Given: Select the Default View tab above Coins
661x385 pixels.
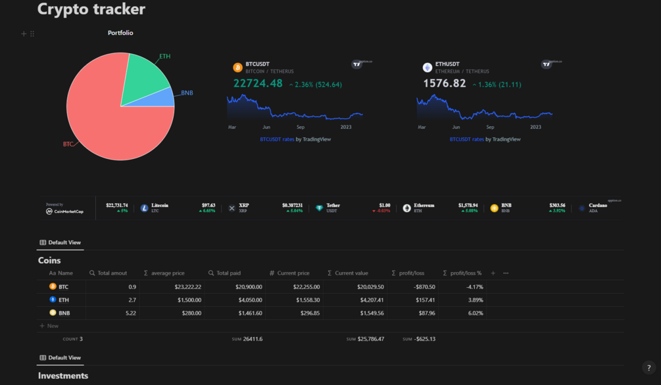Looking at the screenshot, I should point(61,242).
